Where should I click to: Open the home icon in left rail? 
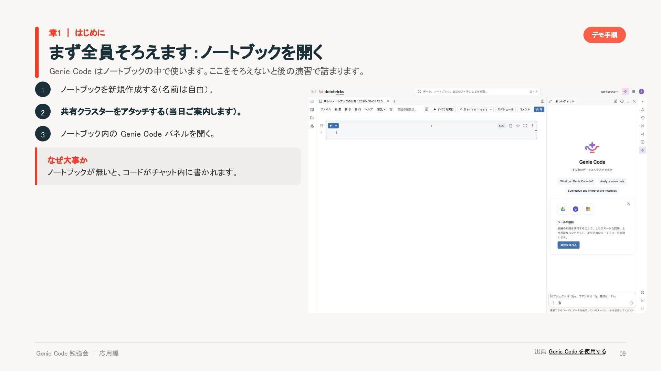[x=312, y=101]
